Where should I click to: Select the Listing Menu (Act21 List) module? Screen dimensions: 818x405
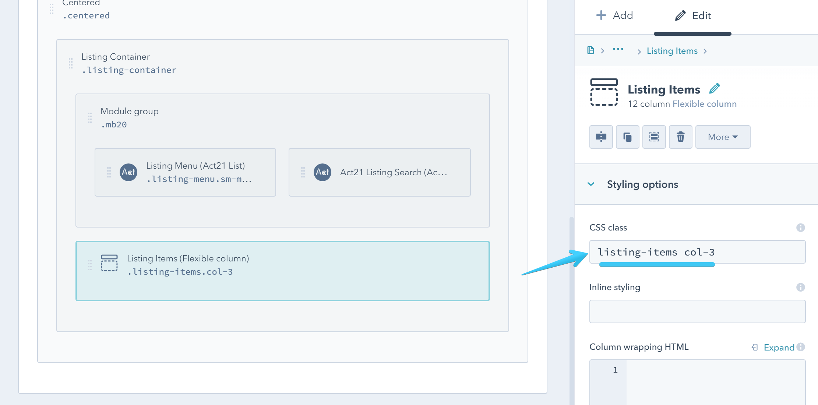pos(185,172)
